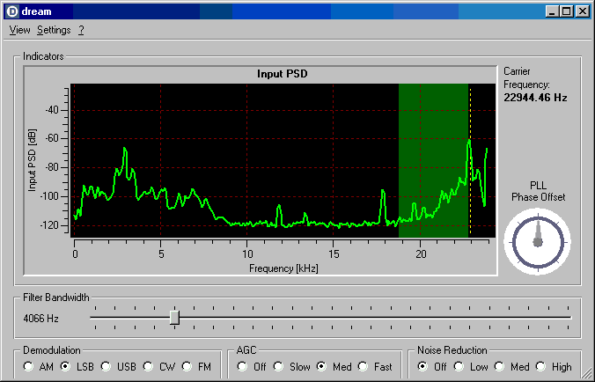Open the ? help menu
This screenshot has width=595, height=382.
(81, 30)
